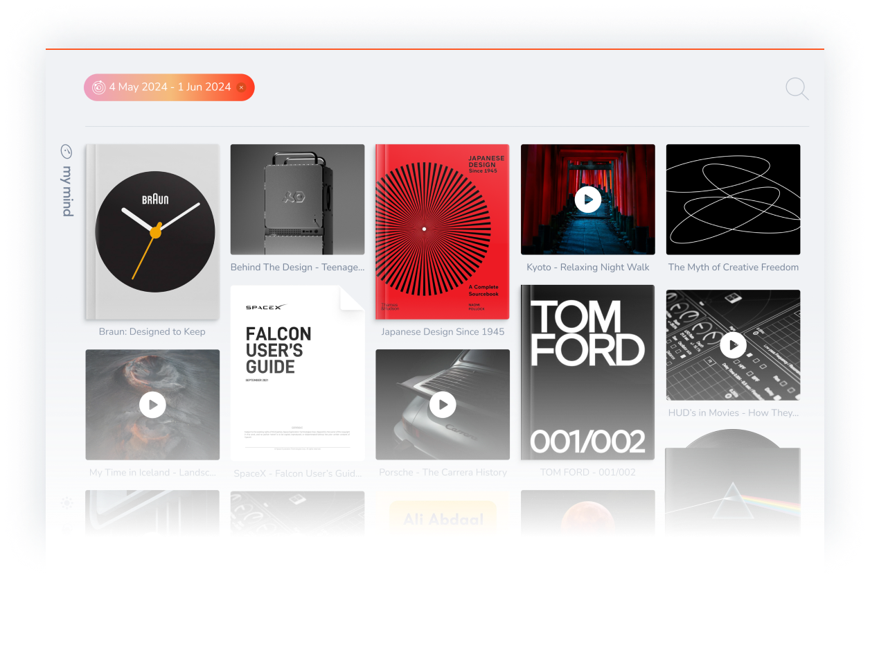Open The Myth of Creative Freedom card
The width and height of the screenshot is (870, 646).
(x=733, y=200)
